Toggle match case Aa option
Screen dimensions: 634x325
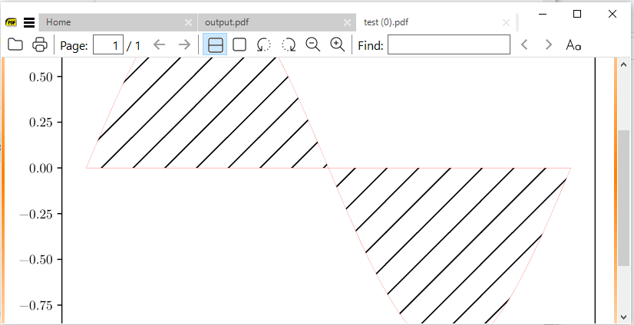573,44
